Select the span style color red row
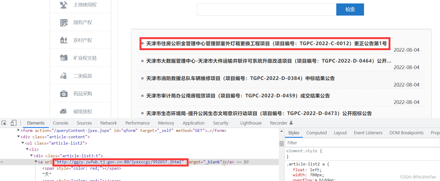The height and width of the screenshot is (181, 440). pyautogui.click(x=82, y=168)
